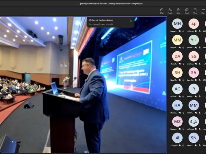This screenshot has width=206, height=154.
Task: Click the SS participant avatar
Action: point(194,56)
